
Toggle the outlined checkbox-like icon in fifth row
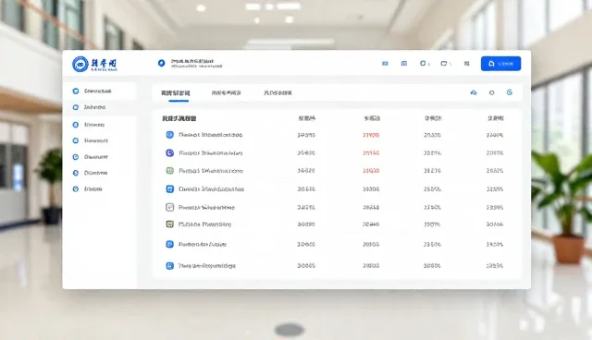(170, 207)
